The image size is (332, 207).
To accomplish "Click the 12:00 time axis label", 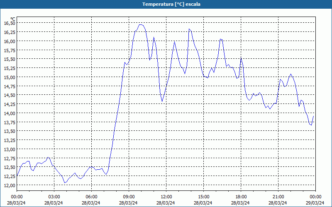I will point(166,197).
